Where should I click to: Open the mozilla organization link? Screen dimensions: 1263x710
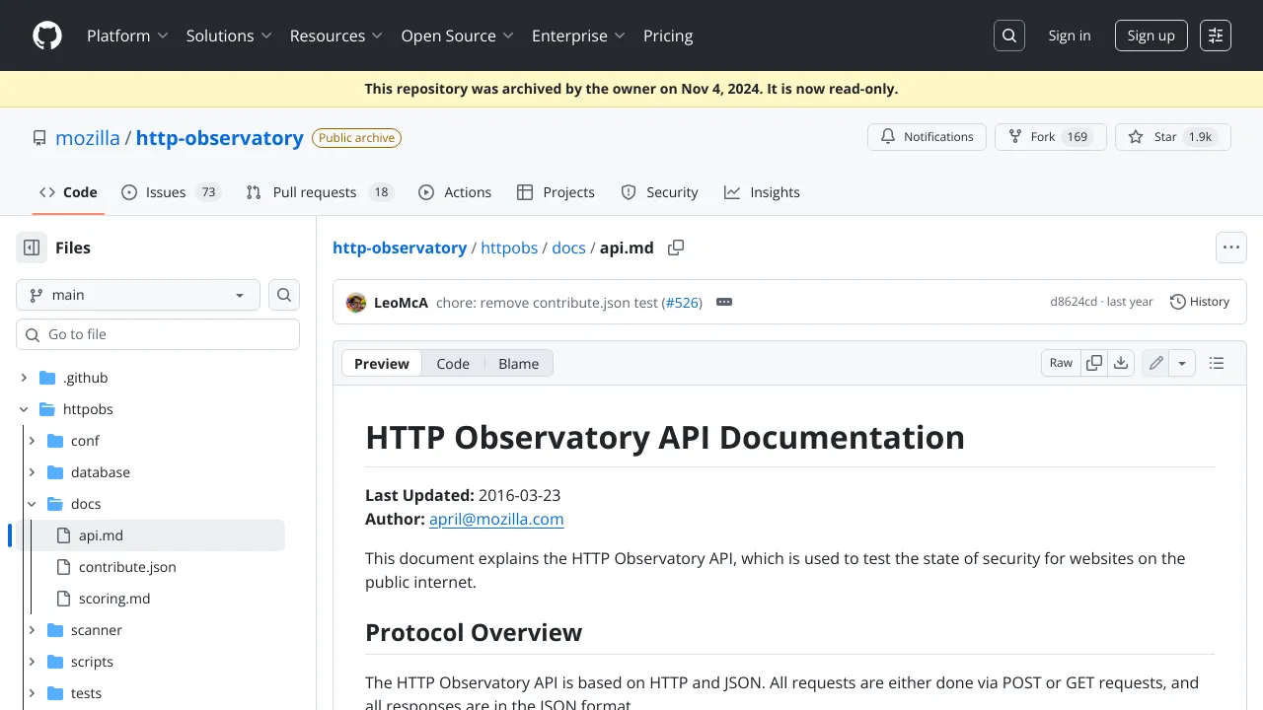point(88,138)
